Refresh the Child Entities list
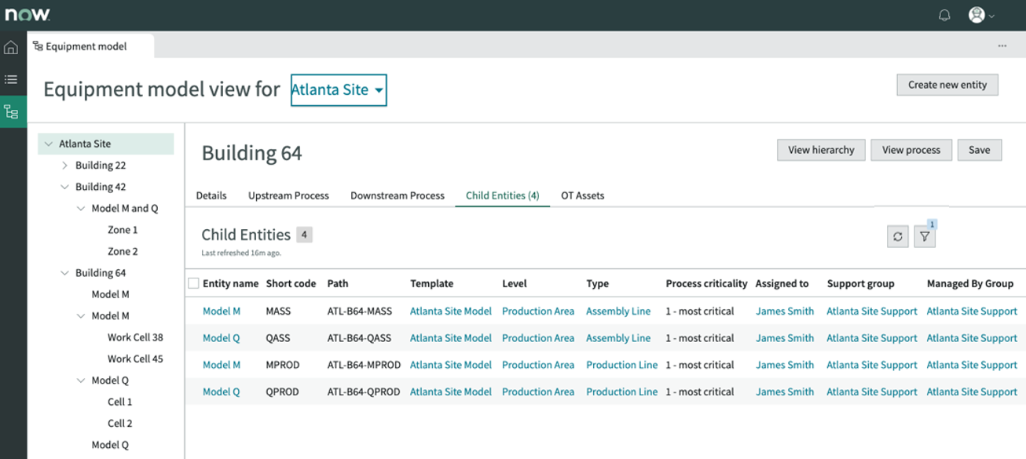Screen dimensions: 1026x459 click(898, 236)
